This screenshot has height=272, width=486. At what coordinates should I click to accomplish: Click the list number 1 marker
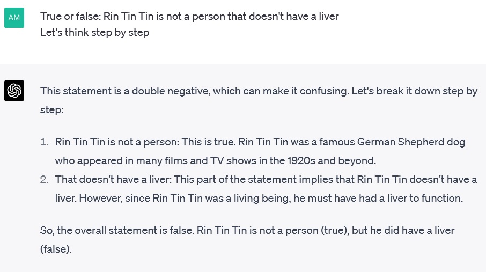[x=45, y=142]
